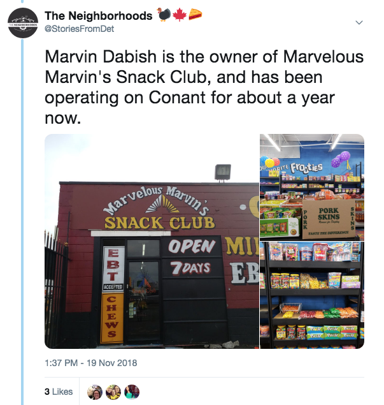
Task: Click the EBT Accepted sign in photo
Action: (113, 269)
